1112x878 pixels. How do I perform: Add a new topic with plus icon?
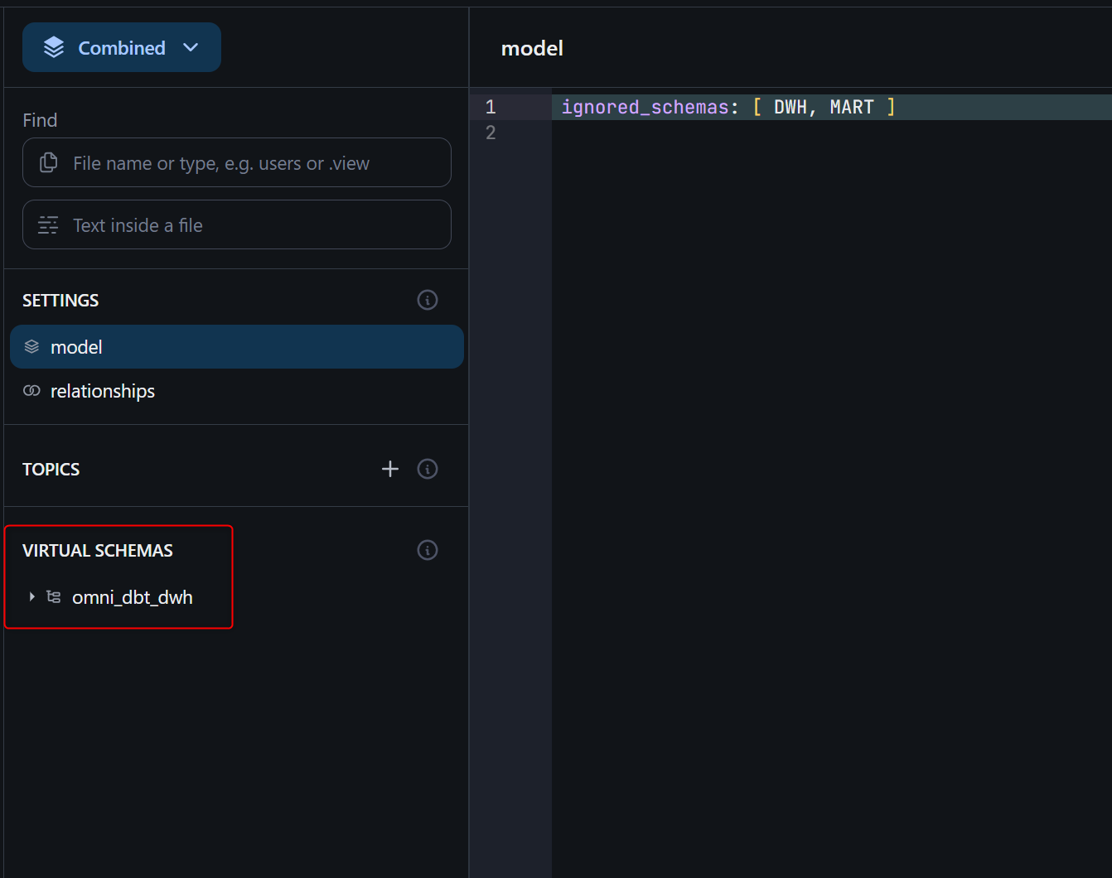[x=389, y=469]
